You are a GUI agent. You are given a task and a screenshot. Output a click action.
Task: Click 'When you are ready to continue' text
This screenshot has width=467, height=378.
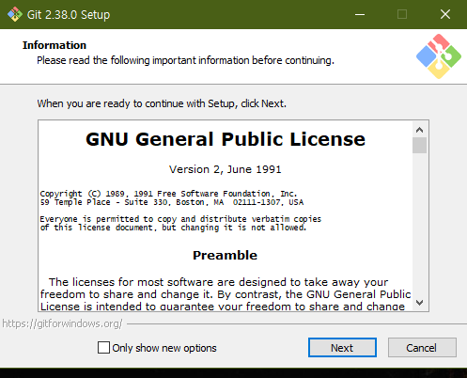(162, 103)
